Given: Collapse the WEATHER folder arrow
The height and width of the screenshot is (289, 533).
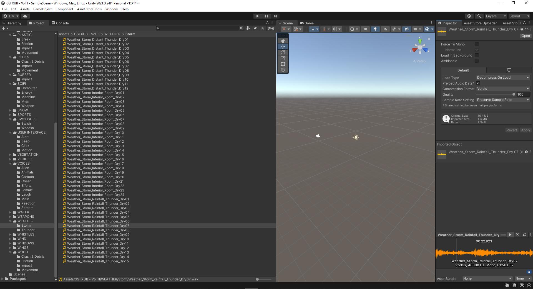Looking at the screenshot, I should click(10, 221).
